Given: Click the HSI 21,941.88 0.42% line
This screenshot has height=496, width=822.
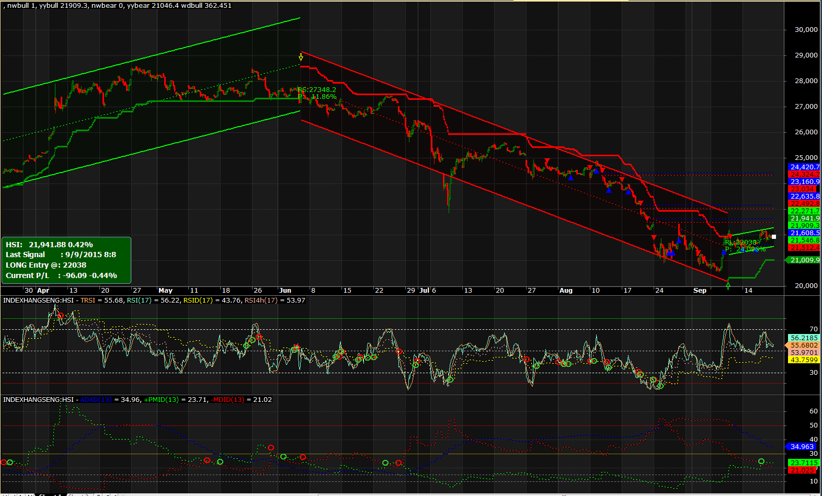Looking at the screenshot, I should 49,245.
